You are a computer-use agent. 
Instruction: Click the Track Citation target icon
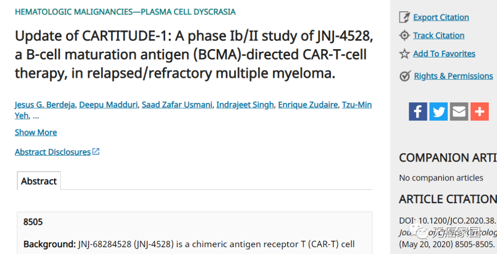tap(404, 35)
